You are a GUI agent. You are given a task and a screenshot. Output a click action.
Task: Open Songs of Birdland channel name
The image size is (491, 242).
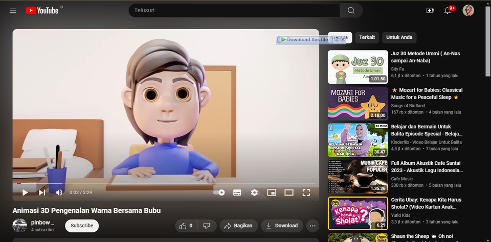pyautogui.click(x=408, y=106)
